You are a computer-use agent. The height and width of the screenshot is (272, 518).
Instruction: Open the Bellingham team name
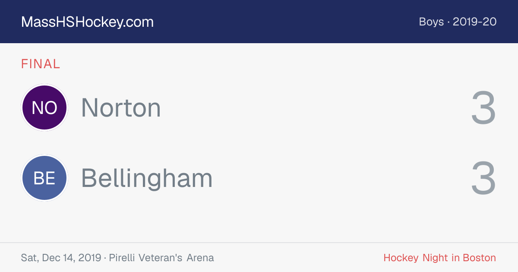[147, 179]
